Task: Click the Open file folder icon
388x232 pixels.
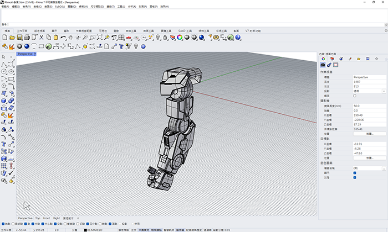Action: coord(12,38)
